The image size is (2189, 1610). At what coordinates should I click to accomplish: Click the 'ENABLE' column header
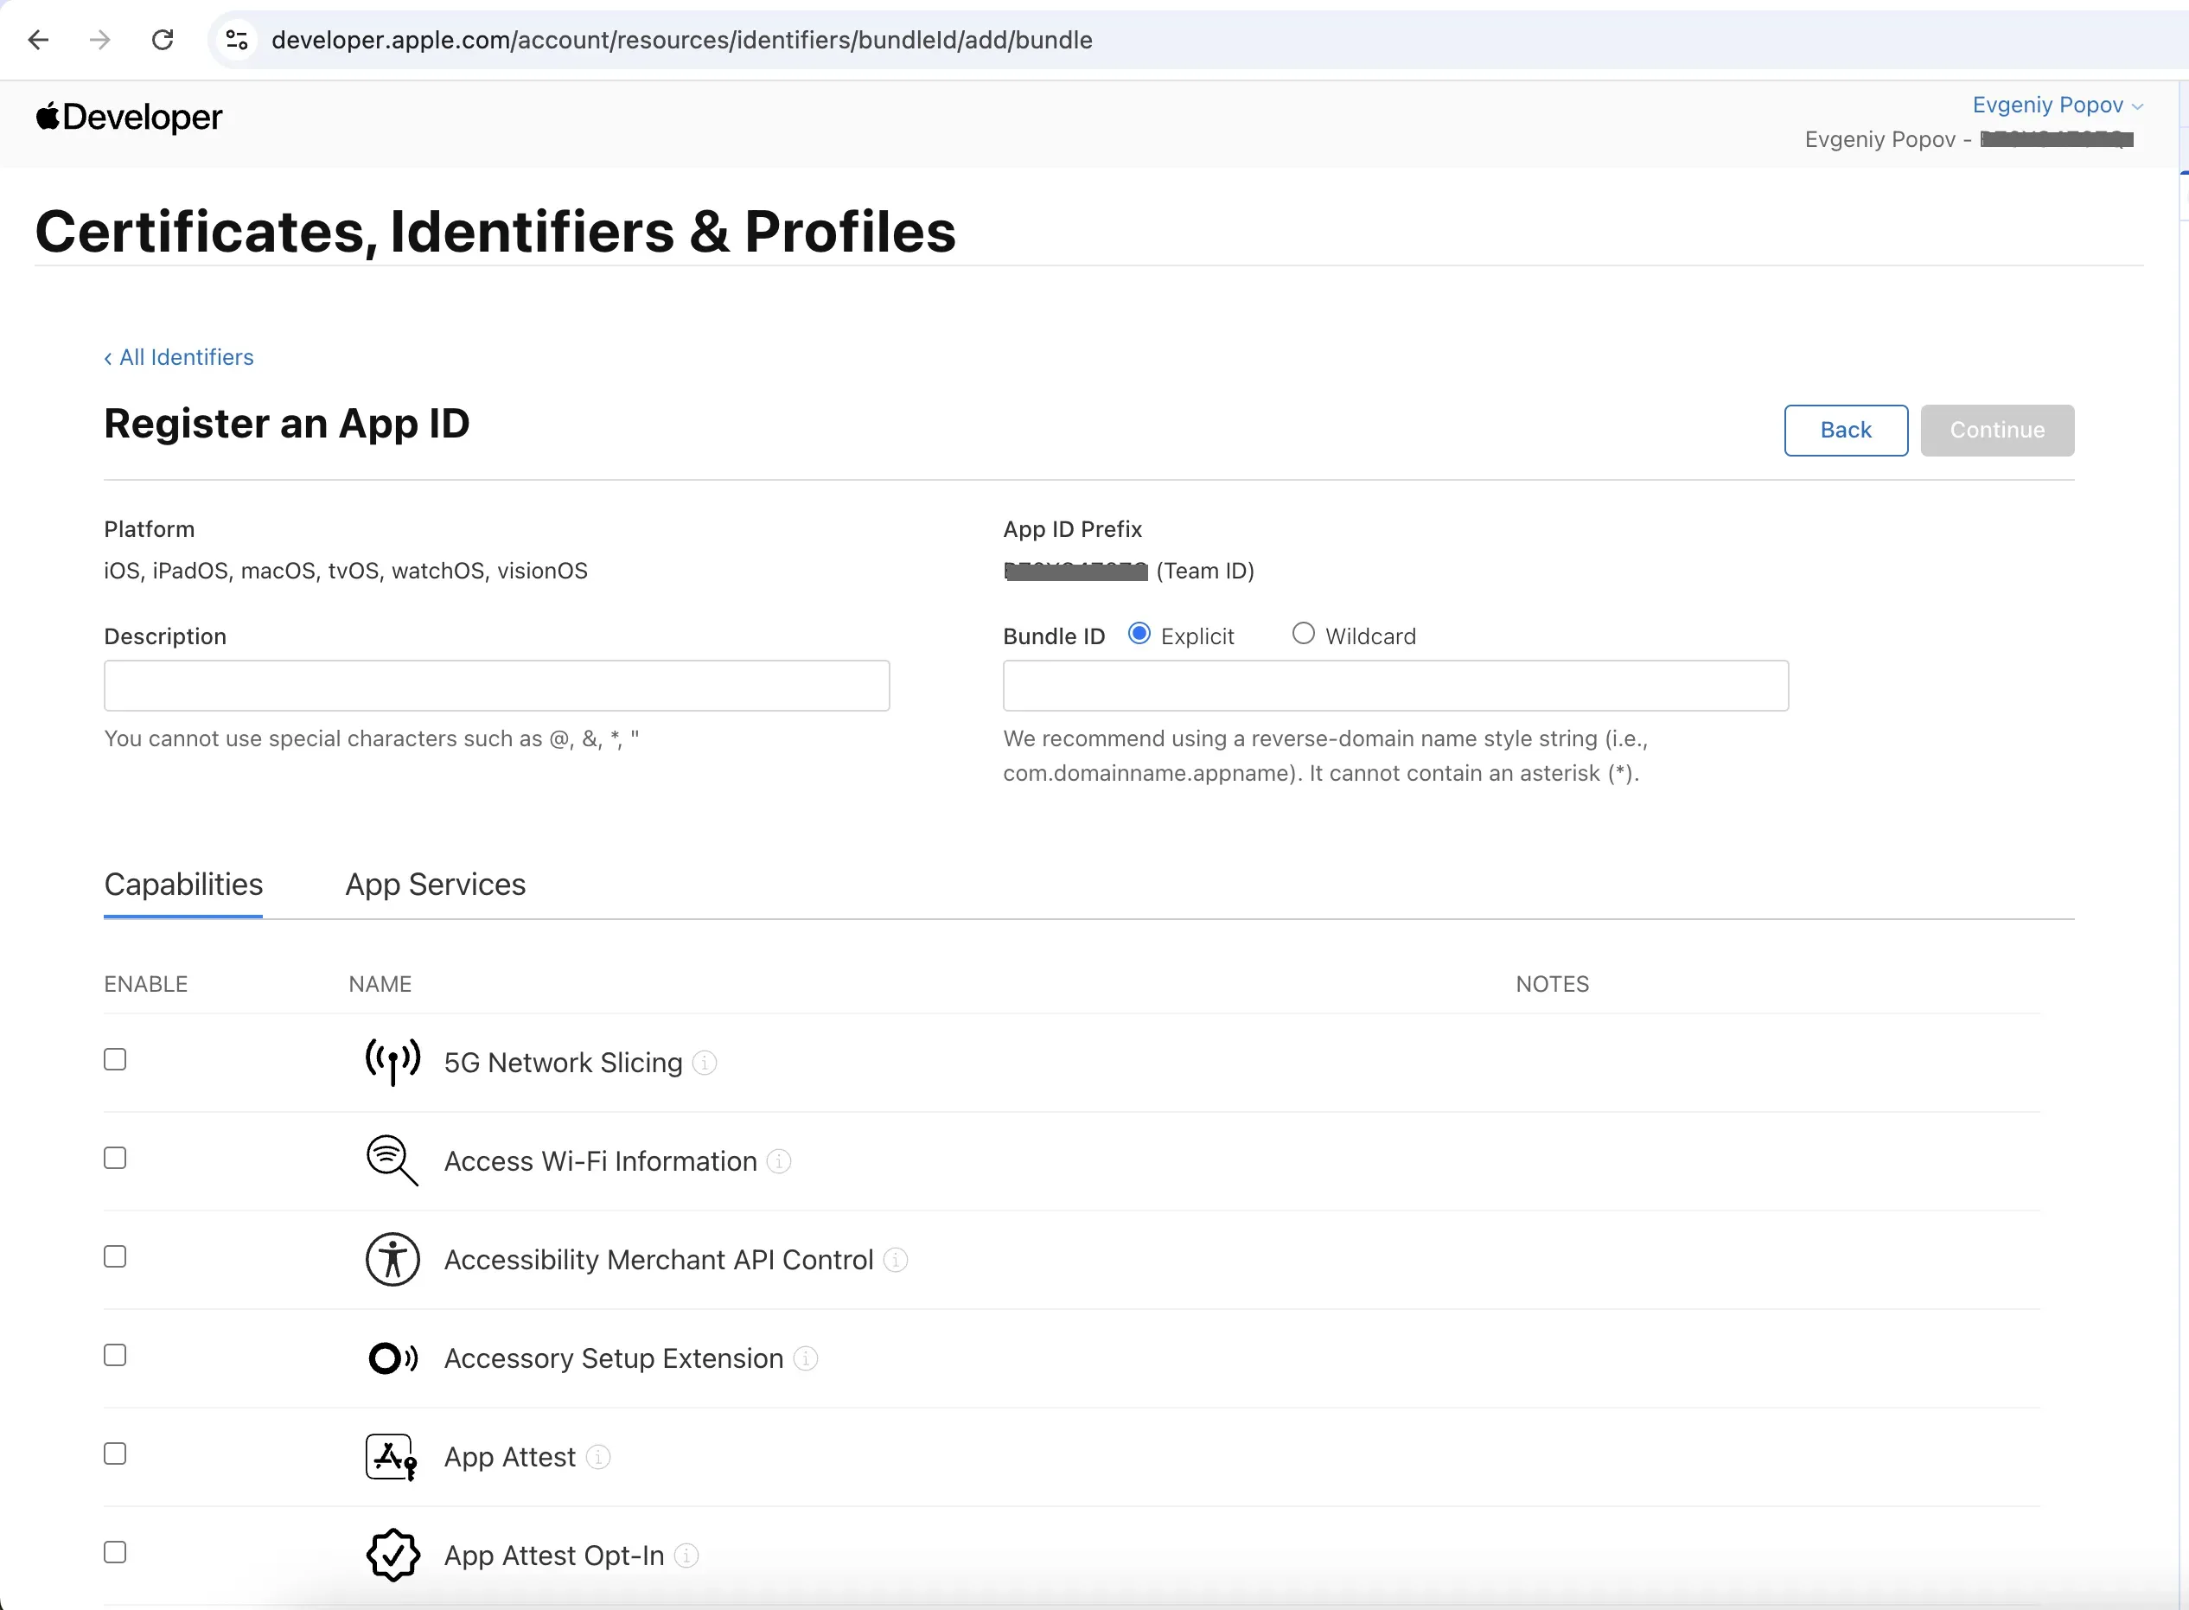[x=146, y=984]
